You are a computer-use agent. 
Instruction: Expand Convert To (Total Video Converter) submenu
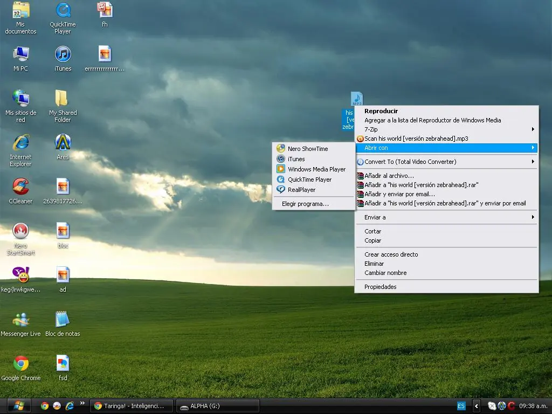pos(446,162)
